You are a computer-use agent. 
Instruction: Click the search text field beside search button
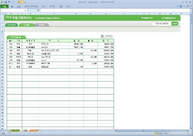(x=162, y=23)
